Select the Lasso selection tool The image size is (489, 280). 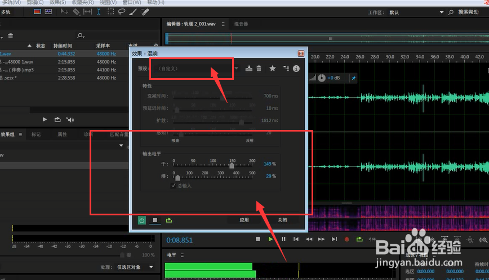click(122, 12)
